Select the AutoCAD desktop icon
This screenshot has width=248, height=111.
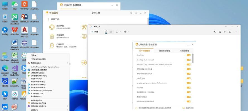pos(25,32)
